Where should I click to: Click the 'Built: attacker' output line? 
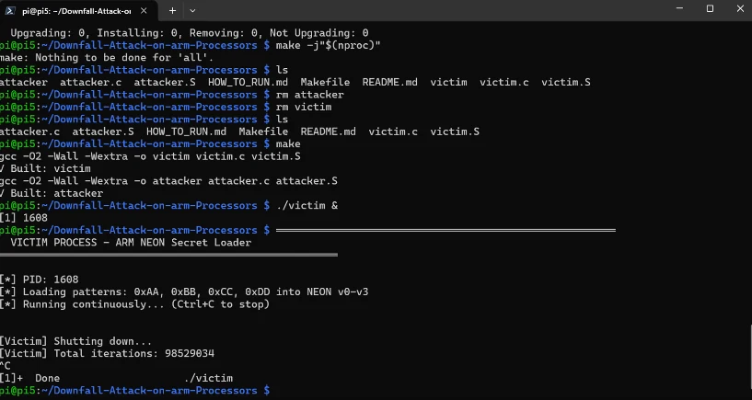coord(52,193)
